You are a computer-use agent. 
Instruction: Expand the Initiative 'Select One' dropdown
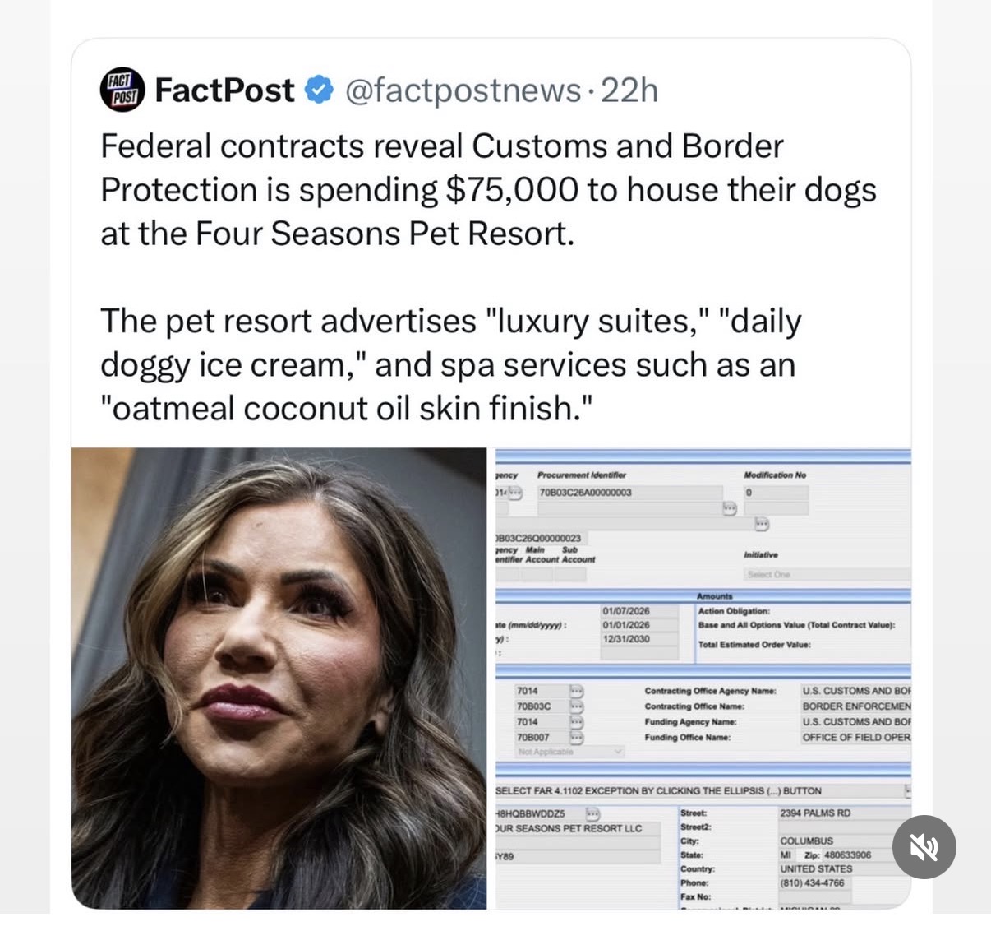pos(826,574)
